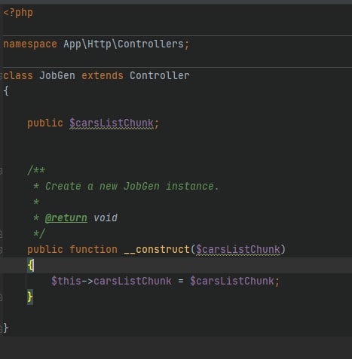This screenshot has height=359, width=352.
Task: Click the opening brace below class JobGen
Action: click(x=6, y=91)
